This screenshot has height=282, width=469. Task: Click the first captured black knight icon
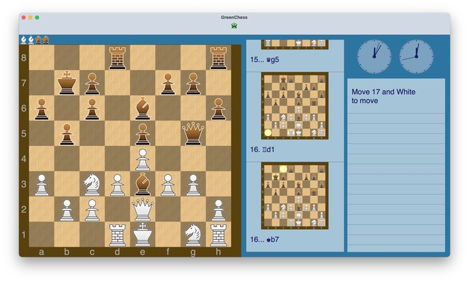tap(38, 39)
